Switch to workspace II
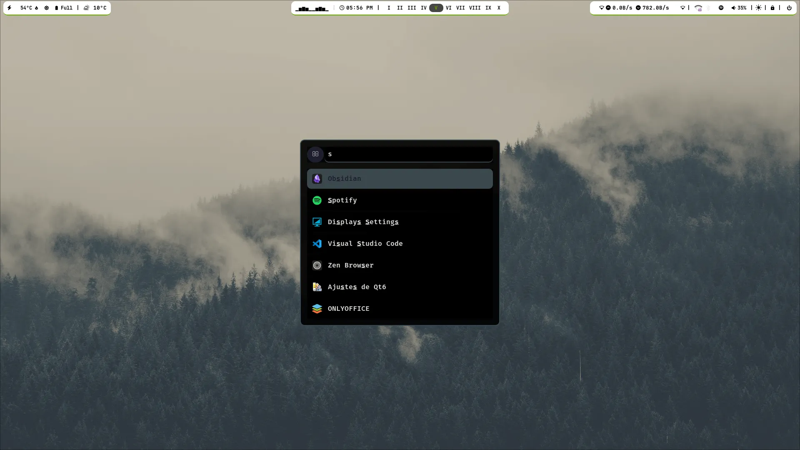This screenshot has height=450, width=800. 400,8
